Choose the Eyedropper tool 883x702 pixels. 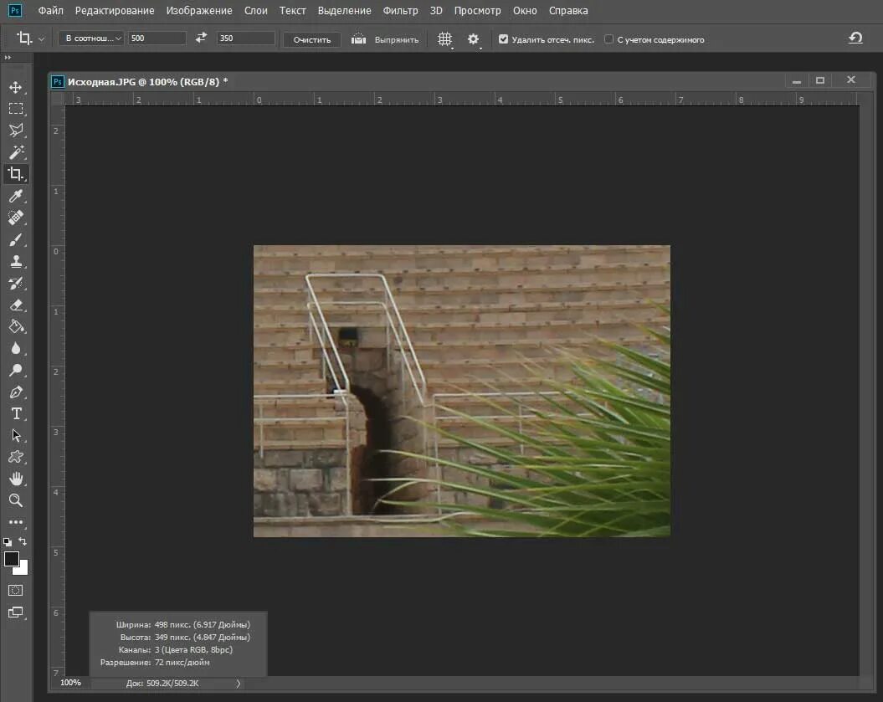(16, 196)
